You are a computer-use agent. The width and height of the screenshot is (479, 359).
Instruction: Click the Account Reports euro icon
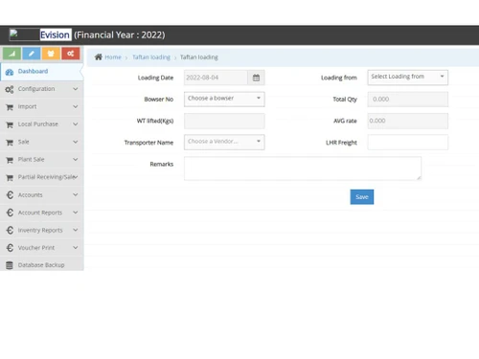point(10,213)
